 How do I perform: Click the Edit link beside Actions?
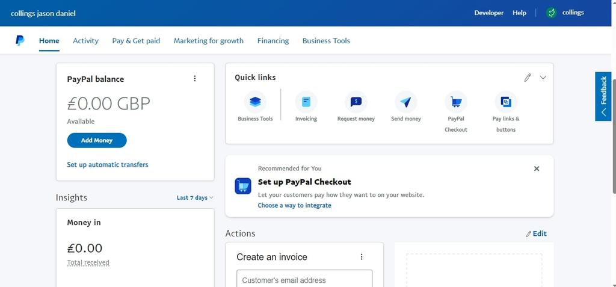[536, 233]
